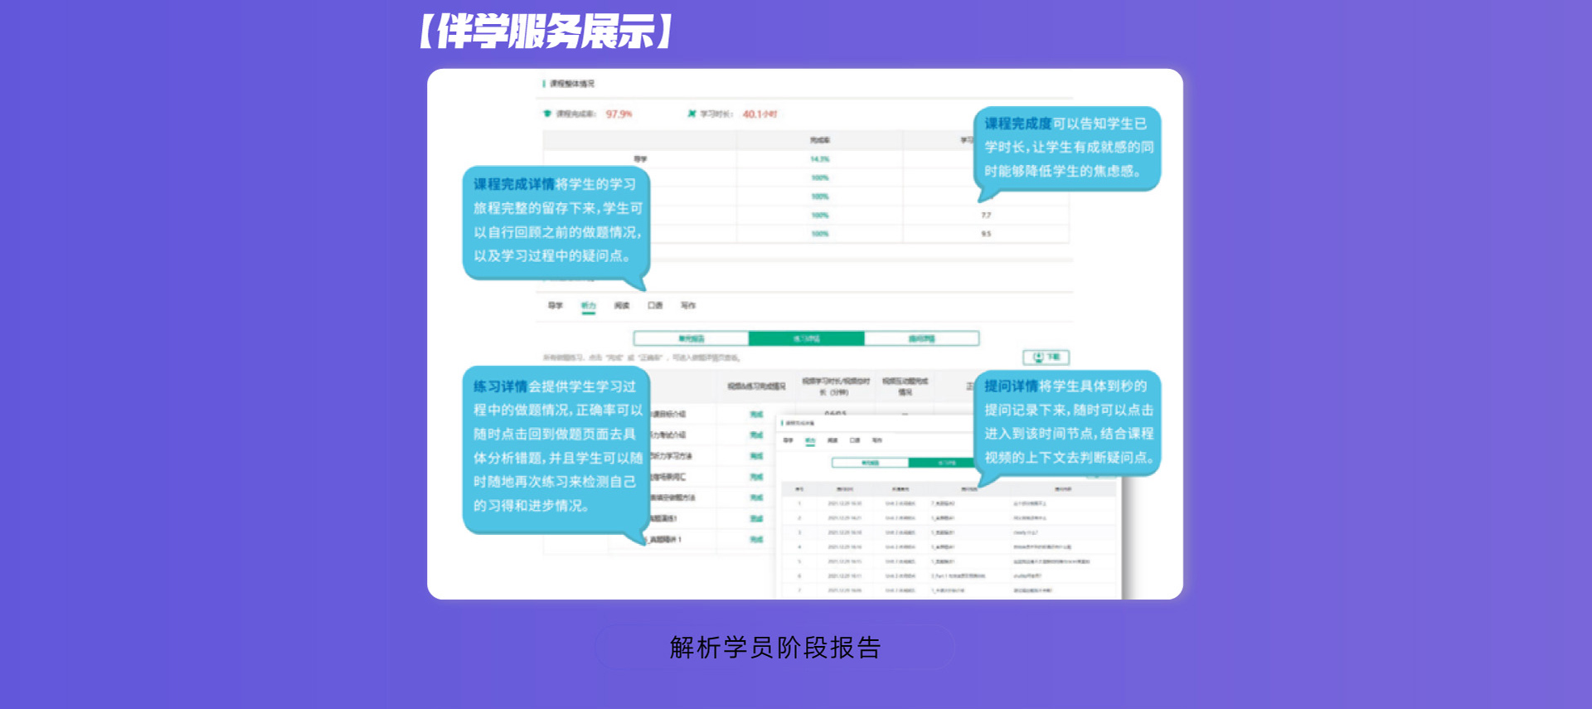The image size is (1592, 709).
Task: Click the 14.3% completion rate value
Action: click(819, 159)
